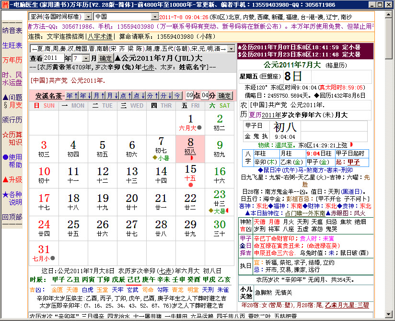Select day 15 in the calendar grid
Screen dimensions: 395x321
pos(190,171)
